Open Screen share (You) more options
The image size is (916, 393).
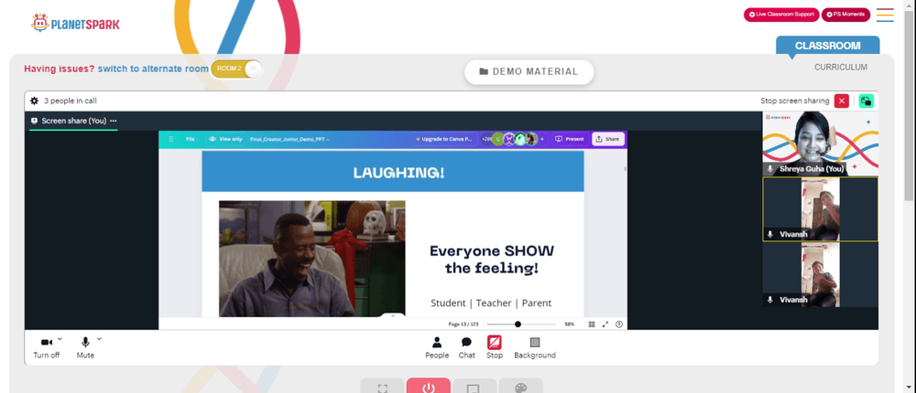114,121
